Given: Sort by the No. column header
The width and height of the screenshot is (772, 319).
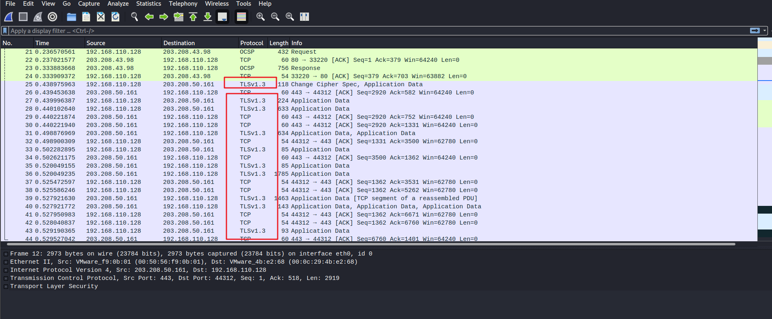Looking at the screenshot, I should click(x=17, y=43).
